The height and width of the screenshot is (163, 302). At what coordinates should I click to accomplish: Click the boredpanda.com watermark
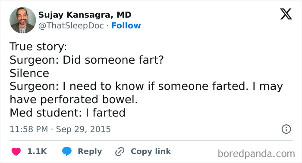coord(256,154)
